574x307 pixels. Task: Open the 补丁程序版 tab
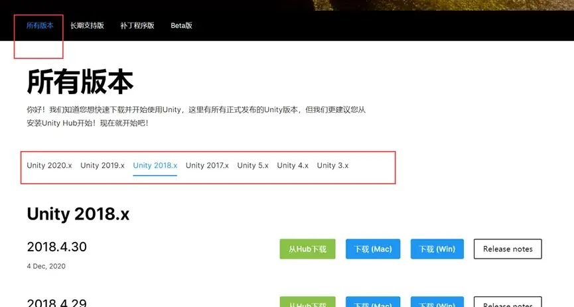point(137,26)
